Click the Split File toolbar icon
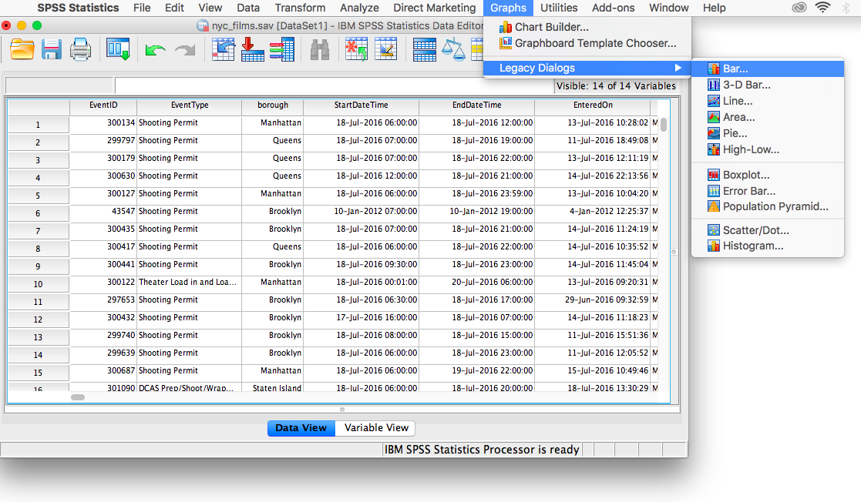861x502 pixels. (x=425, y=50)
